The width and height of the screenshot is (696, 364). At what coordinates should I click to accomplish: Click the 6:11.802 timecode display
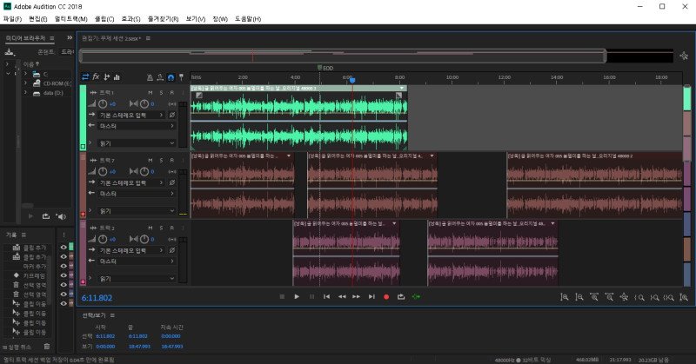pos(98,298)
